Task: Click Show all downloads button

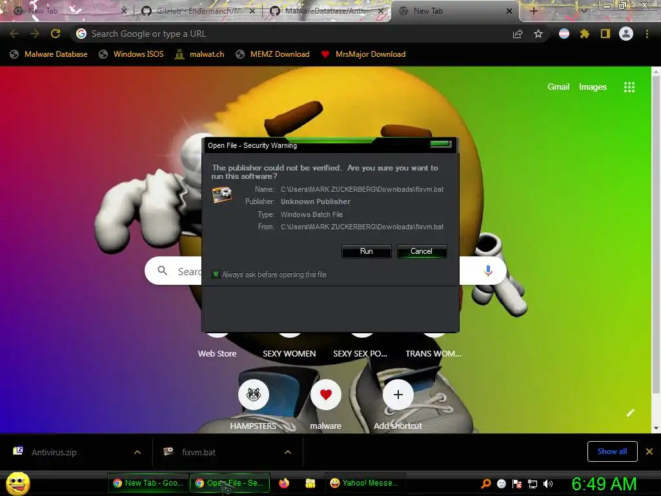Action: pos(612,451)
